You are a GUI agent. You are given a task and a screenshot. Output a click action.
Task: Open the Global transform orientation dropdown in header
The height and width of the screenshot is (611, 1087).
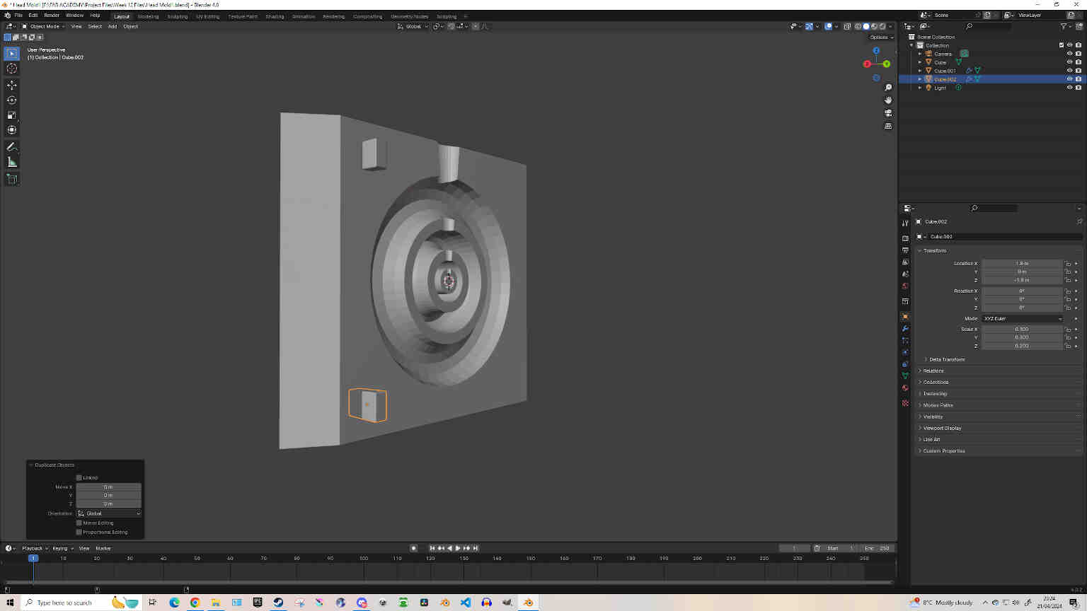413,26
